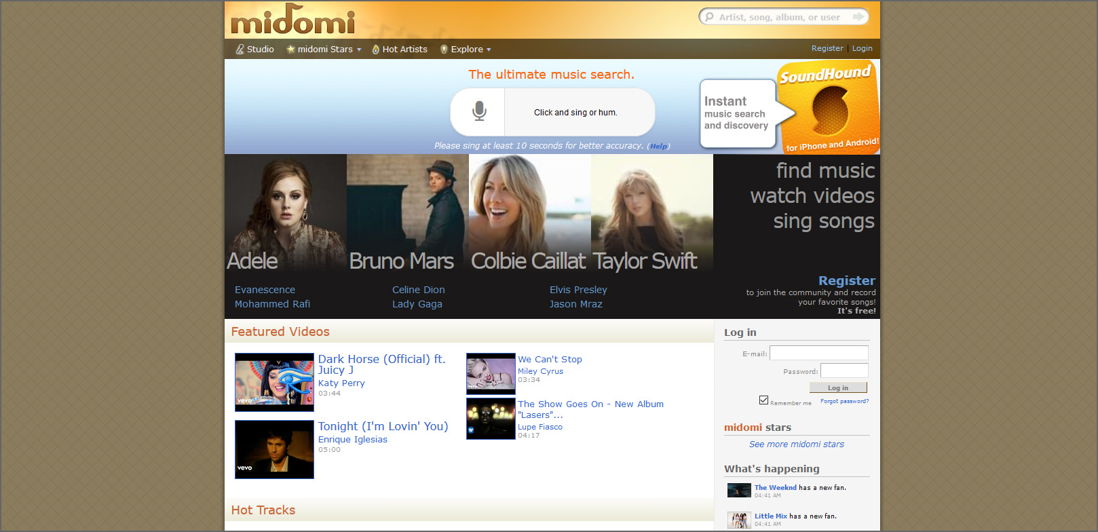Open the Celine Dion artist link
Viewport: 1098px width, 532px height.
[x=419, y=290]
